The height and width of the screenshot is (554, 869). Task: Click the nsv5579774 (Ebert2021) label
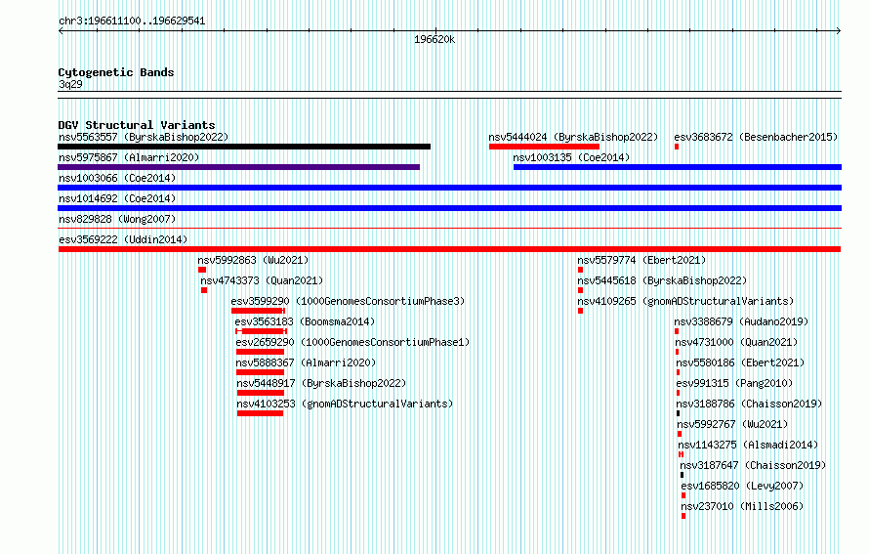(641, 260)
